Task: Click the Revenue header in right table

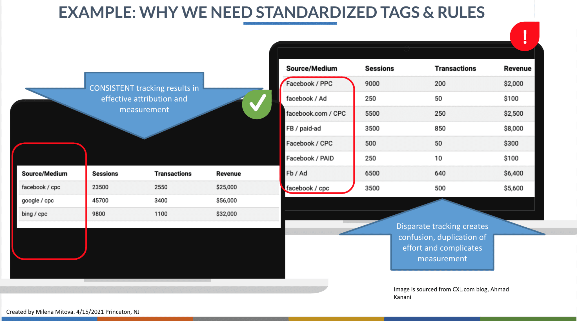Action: (517, 69)
